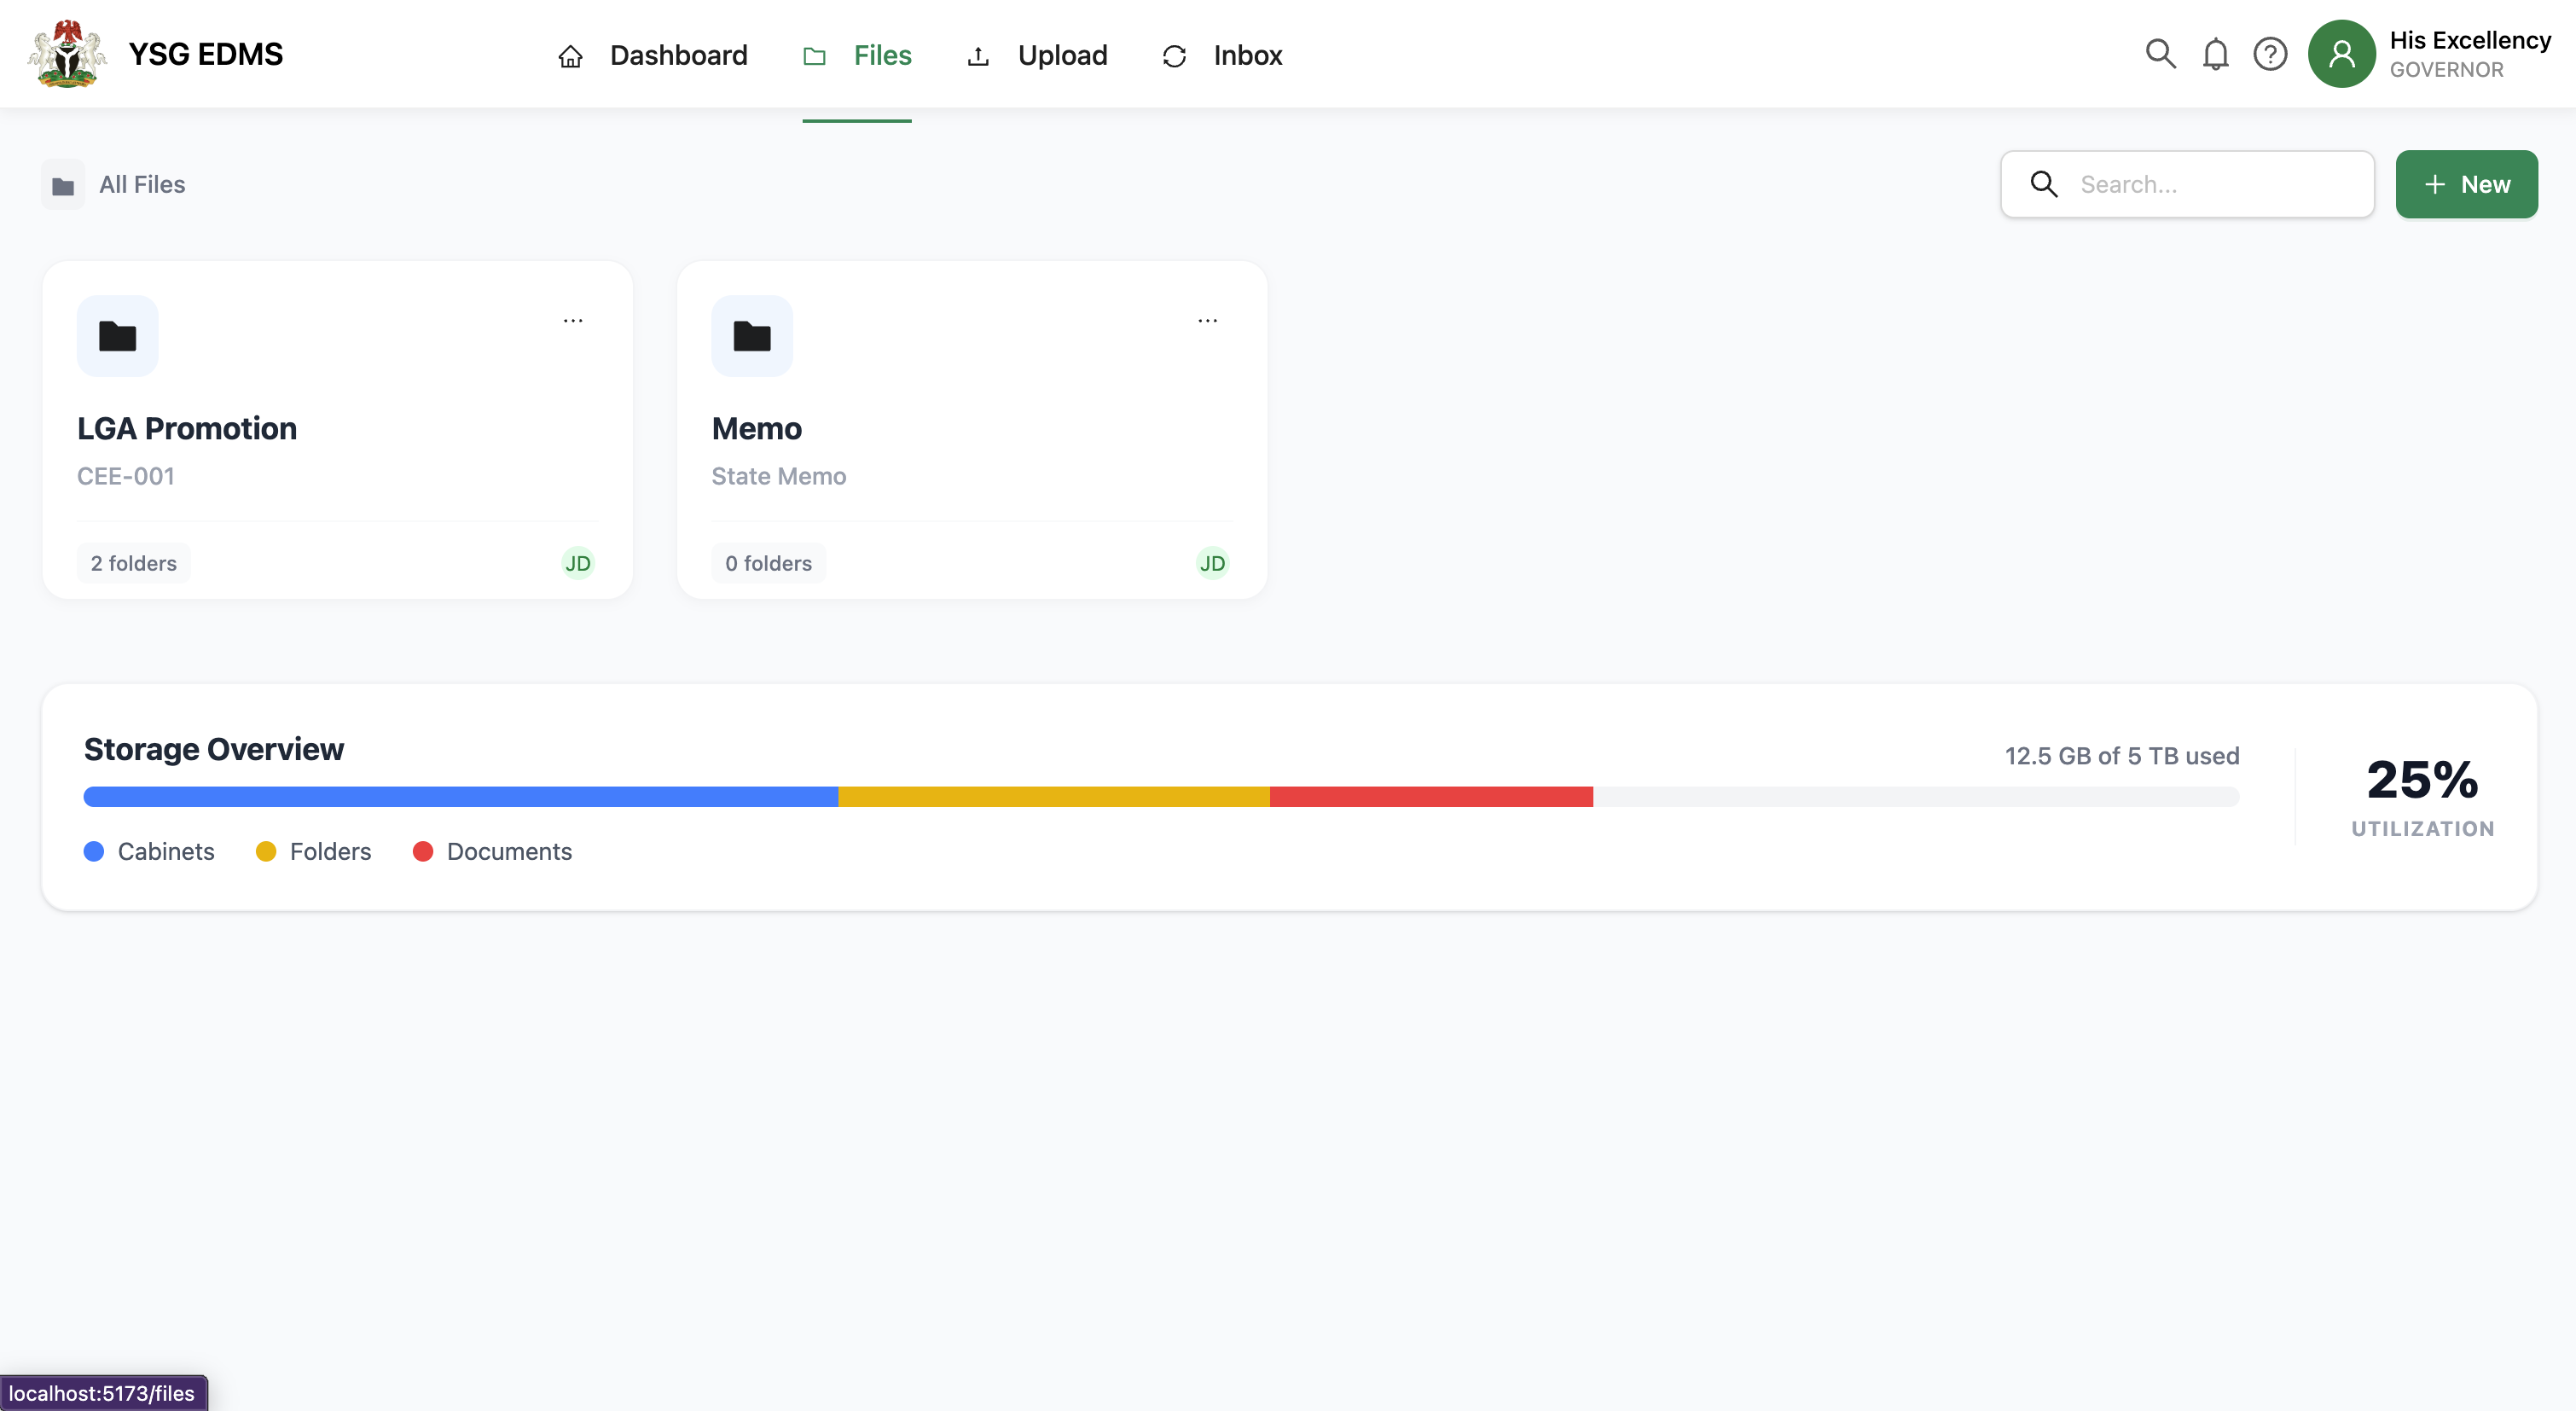The image size is (2576, 1411).
Task: Click the red Documents segment of storage bar
Action: pyautogui.click(x=1430, y=797)
